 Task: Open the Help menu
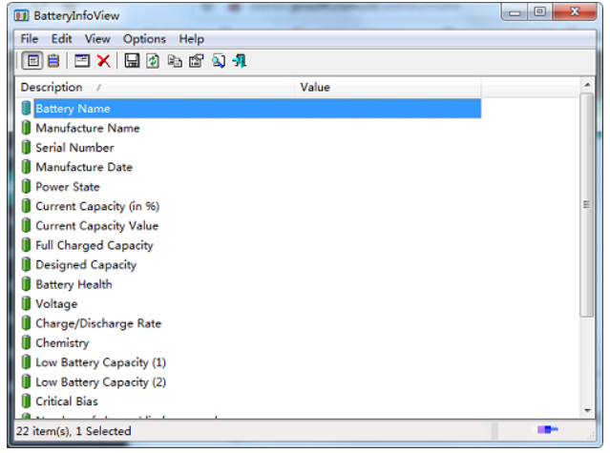192,39
